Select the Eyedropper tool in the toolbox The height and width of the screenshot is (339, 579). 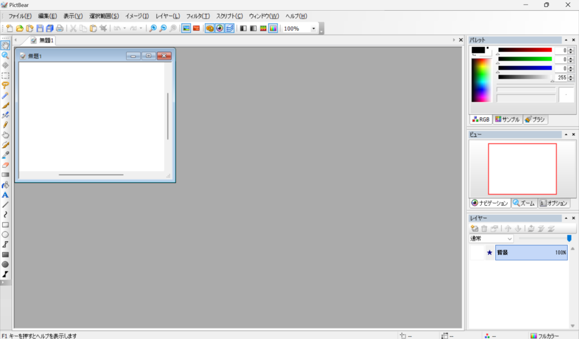5,155
